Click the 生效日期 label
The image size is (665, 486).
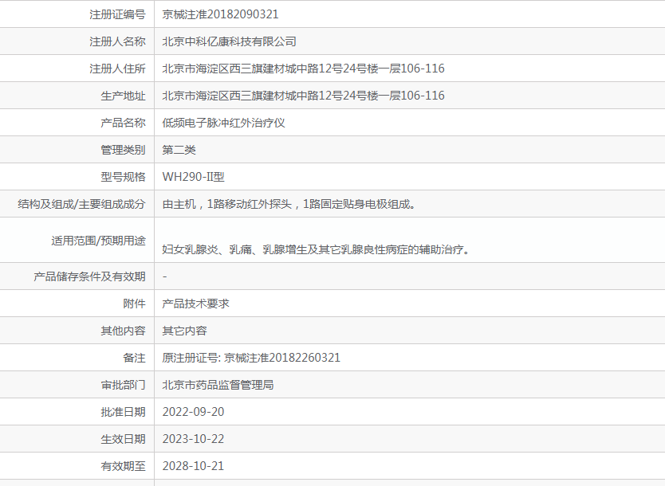tap(123, 439)
